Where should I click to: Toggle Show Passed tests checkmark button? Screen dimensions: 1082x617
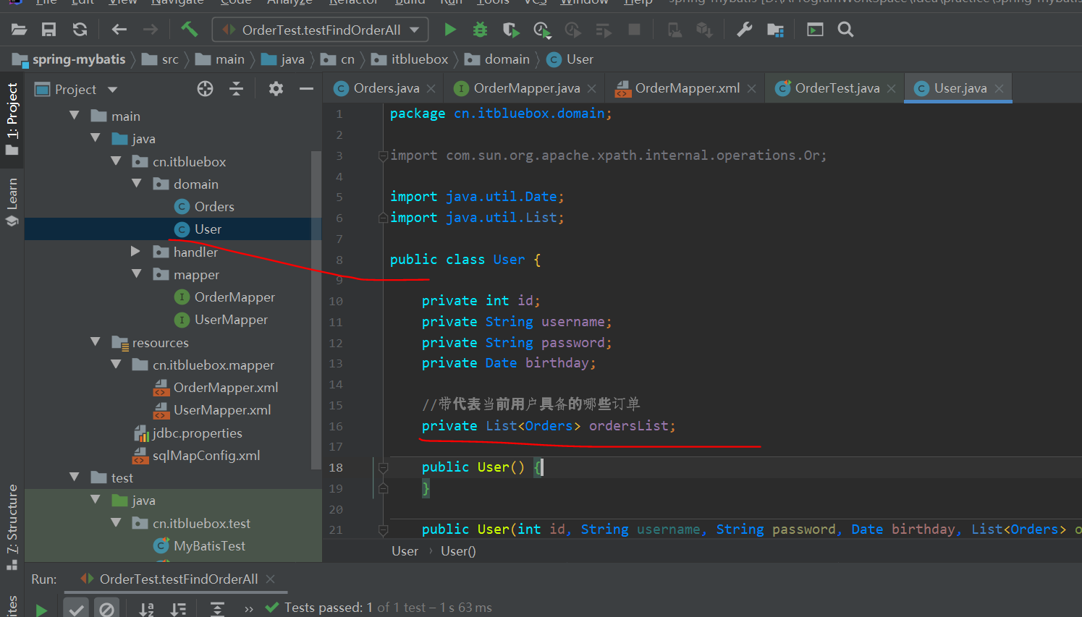click(76, 609)
